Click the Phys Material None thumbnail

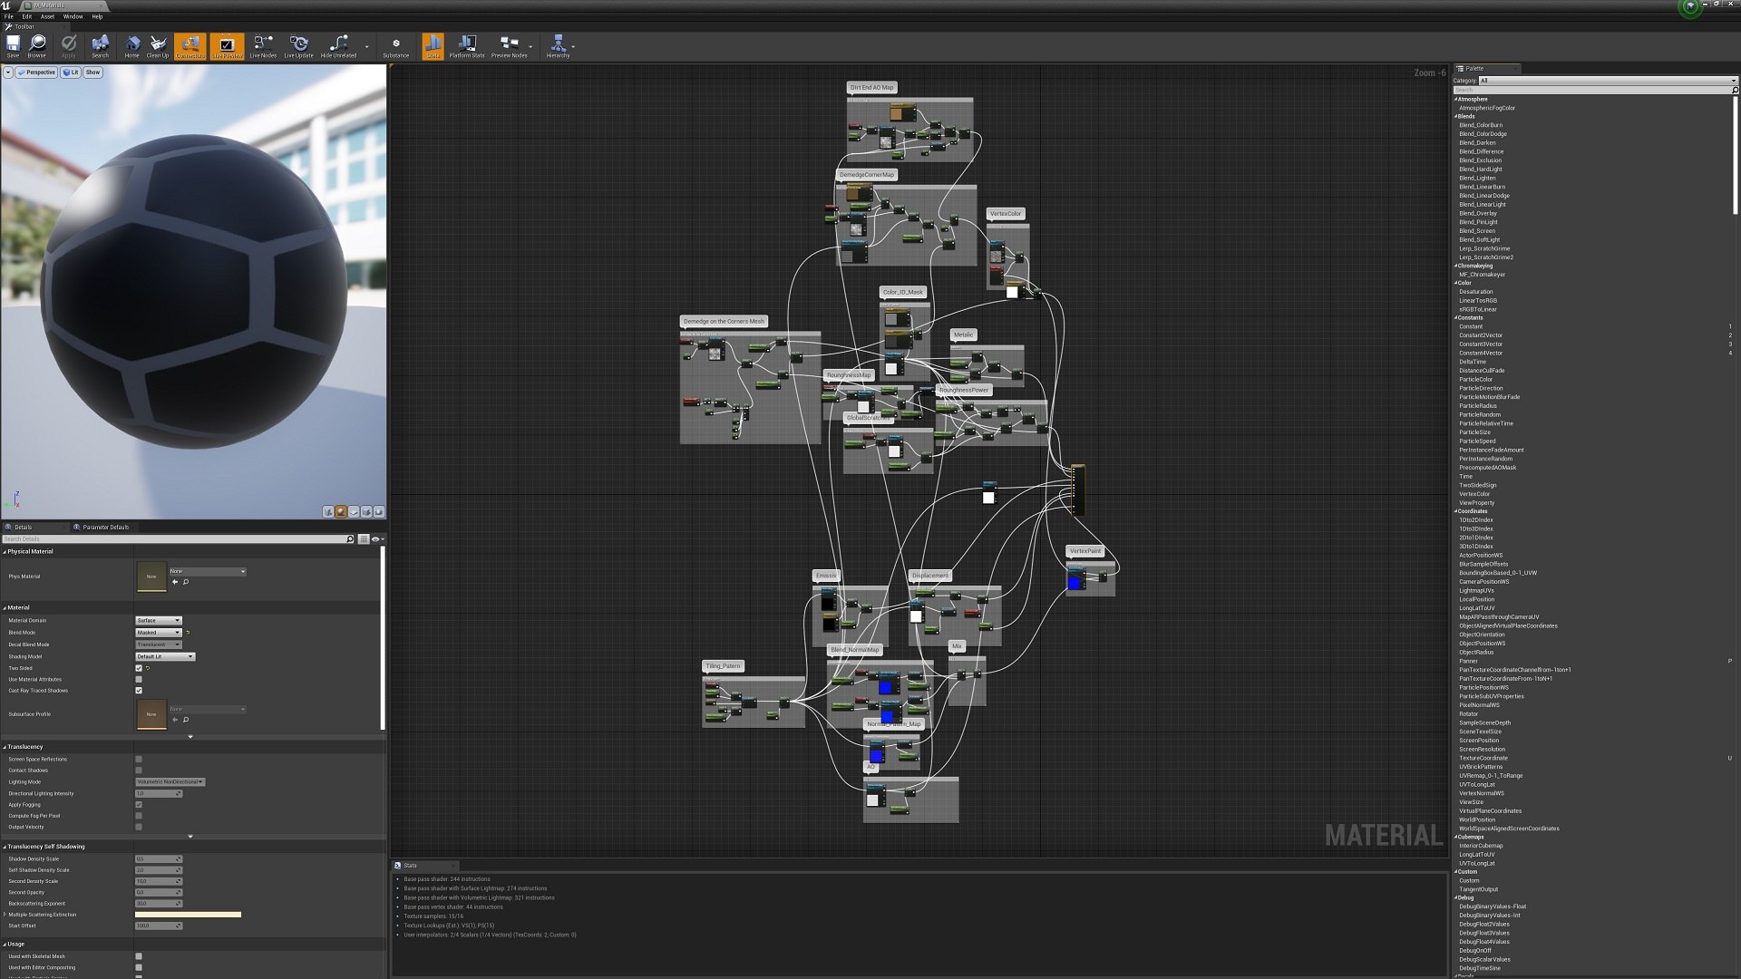(x=151, y=577)
